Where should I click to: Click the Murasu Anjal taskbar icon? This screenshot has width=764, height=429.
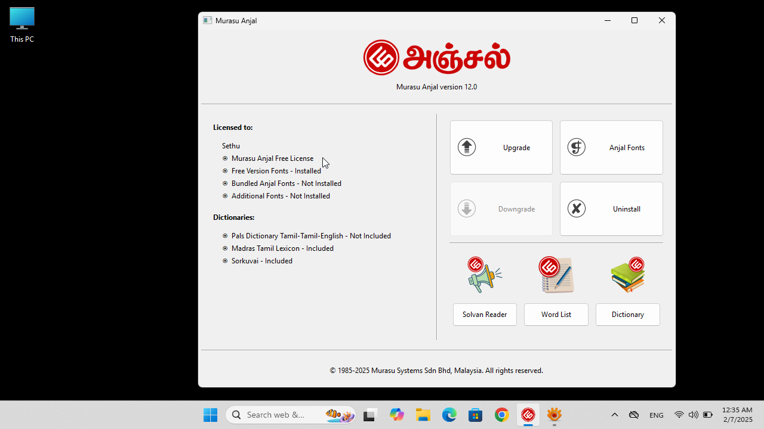tap(528, 415)
